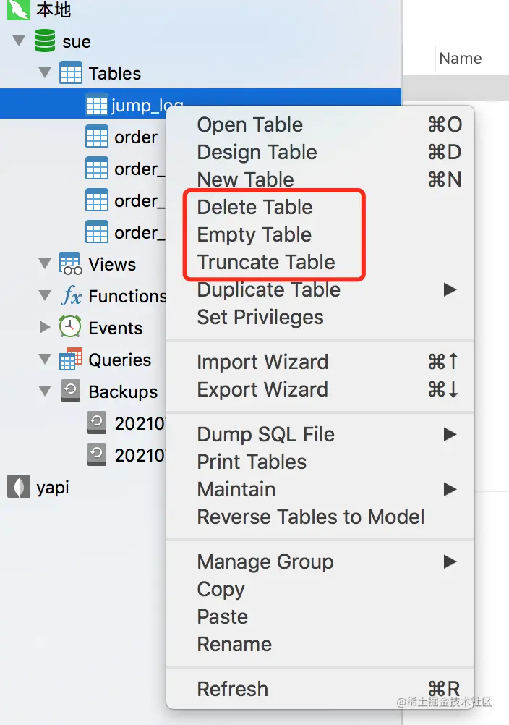Click the Events alarm clock icon
Image resolution: width=509 pixels, height=725 pixels.
coord(70,327)
